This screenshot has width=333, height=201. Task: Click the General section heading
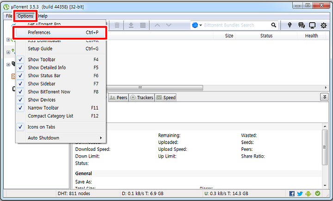[83, 174]
